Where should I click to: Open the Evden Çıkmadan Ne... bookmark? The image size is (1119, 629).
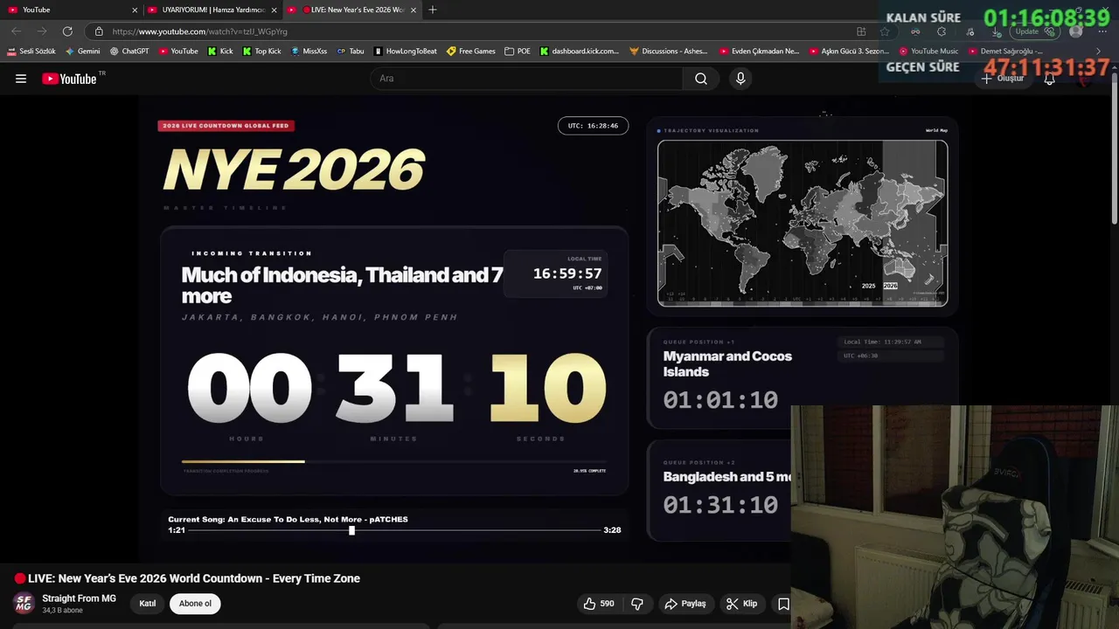click(759, 52)
